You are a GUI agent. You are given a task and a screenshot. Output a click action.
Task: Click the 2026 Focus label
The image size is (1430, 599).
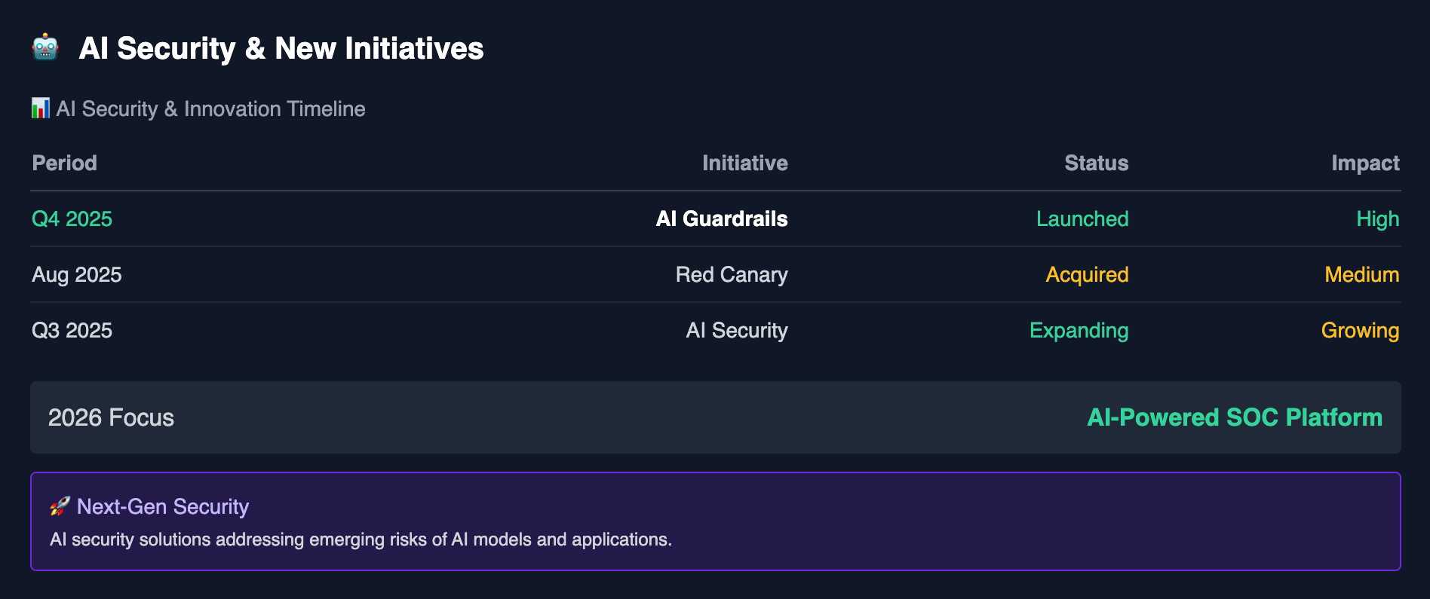[111, 417]
